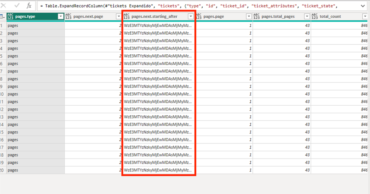Change data type icon of pages.next.starting_after
Image resolution: width=370 pixels, height=194 pixels.
126,17
